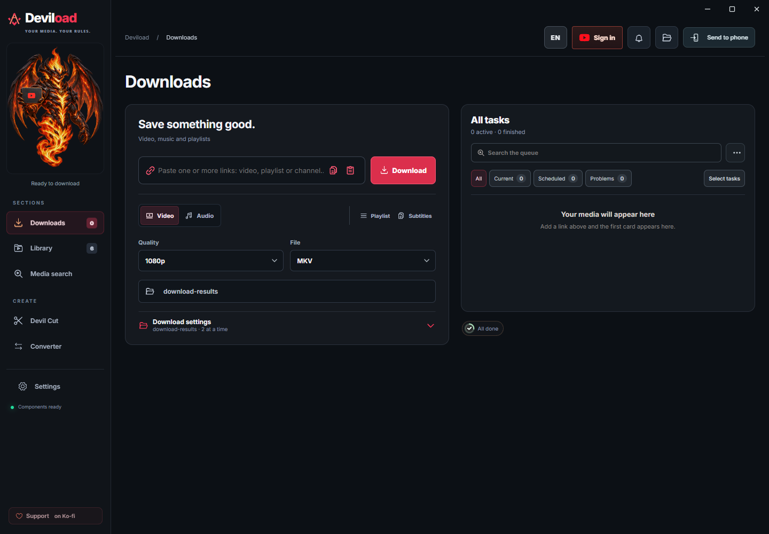Click the download-results folder field
This screenshot has height=534, width=769.
tap(287, 292)
